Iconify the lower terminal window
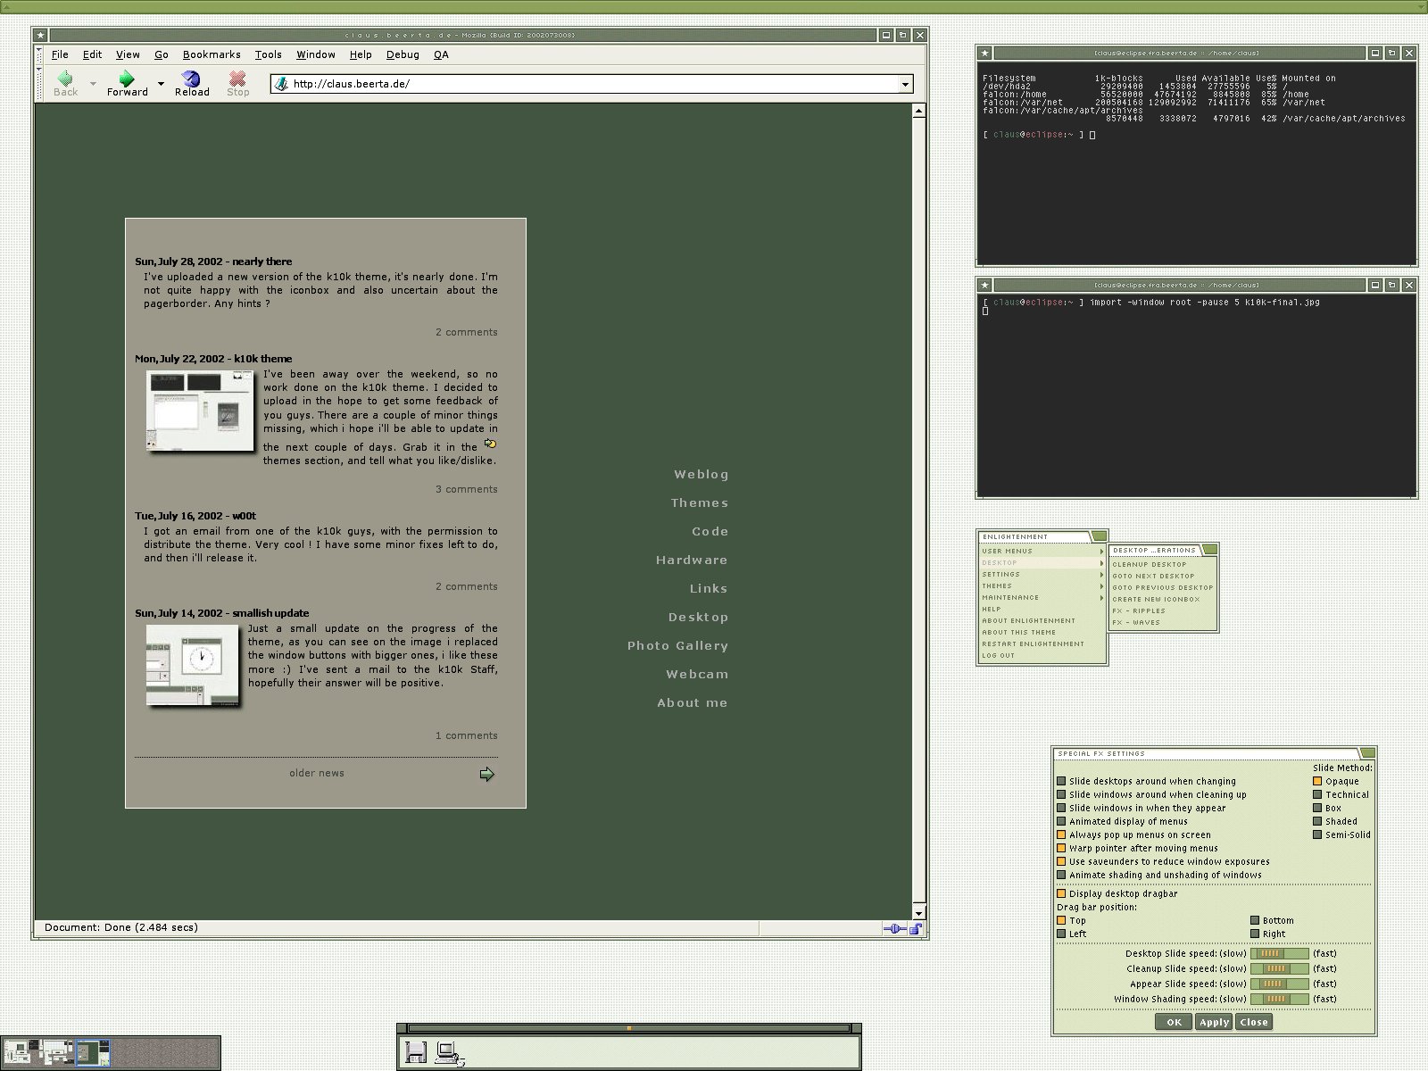 click(1375, 286)
